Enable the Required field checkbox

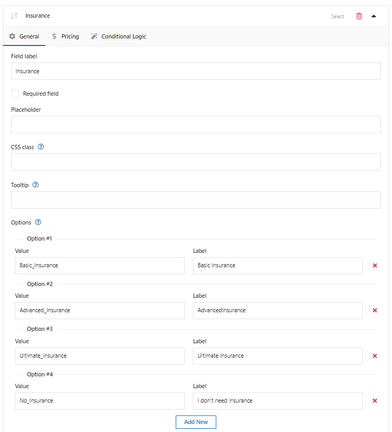point(15,94)
